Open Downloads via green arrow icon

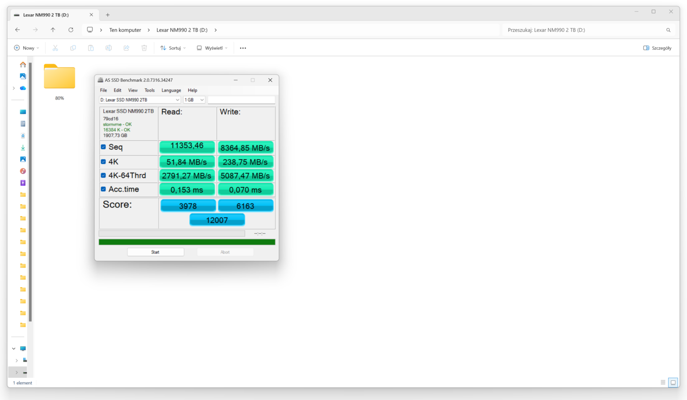coord(23,147)
